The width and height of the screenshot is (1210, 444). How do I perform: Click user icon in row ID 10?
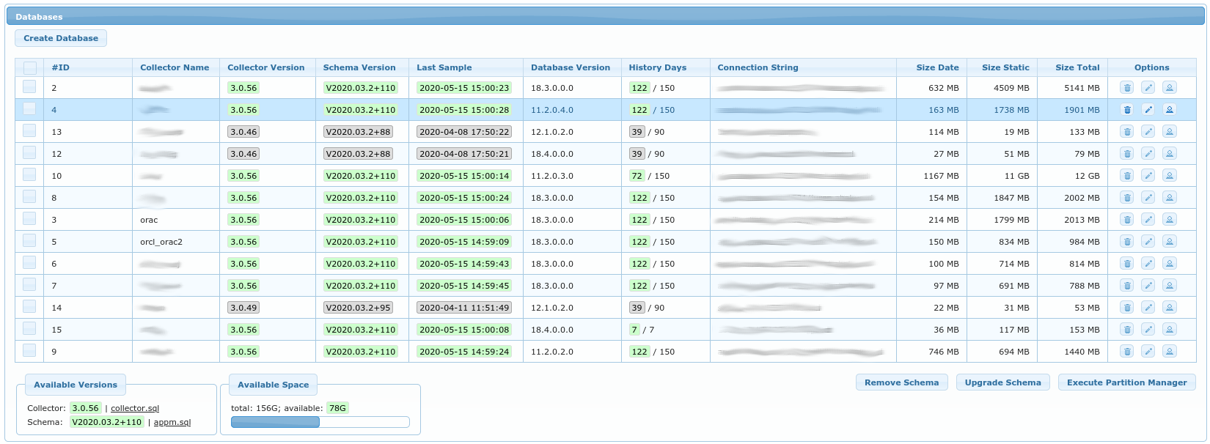[x=1170, y=176]
